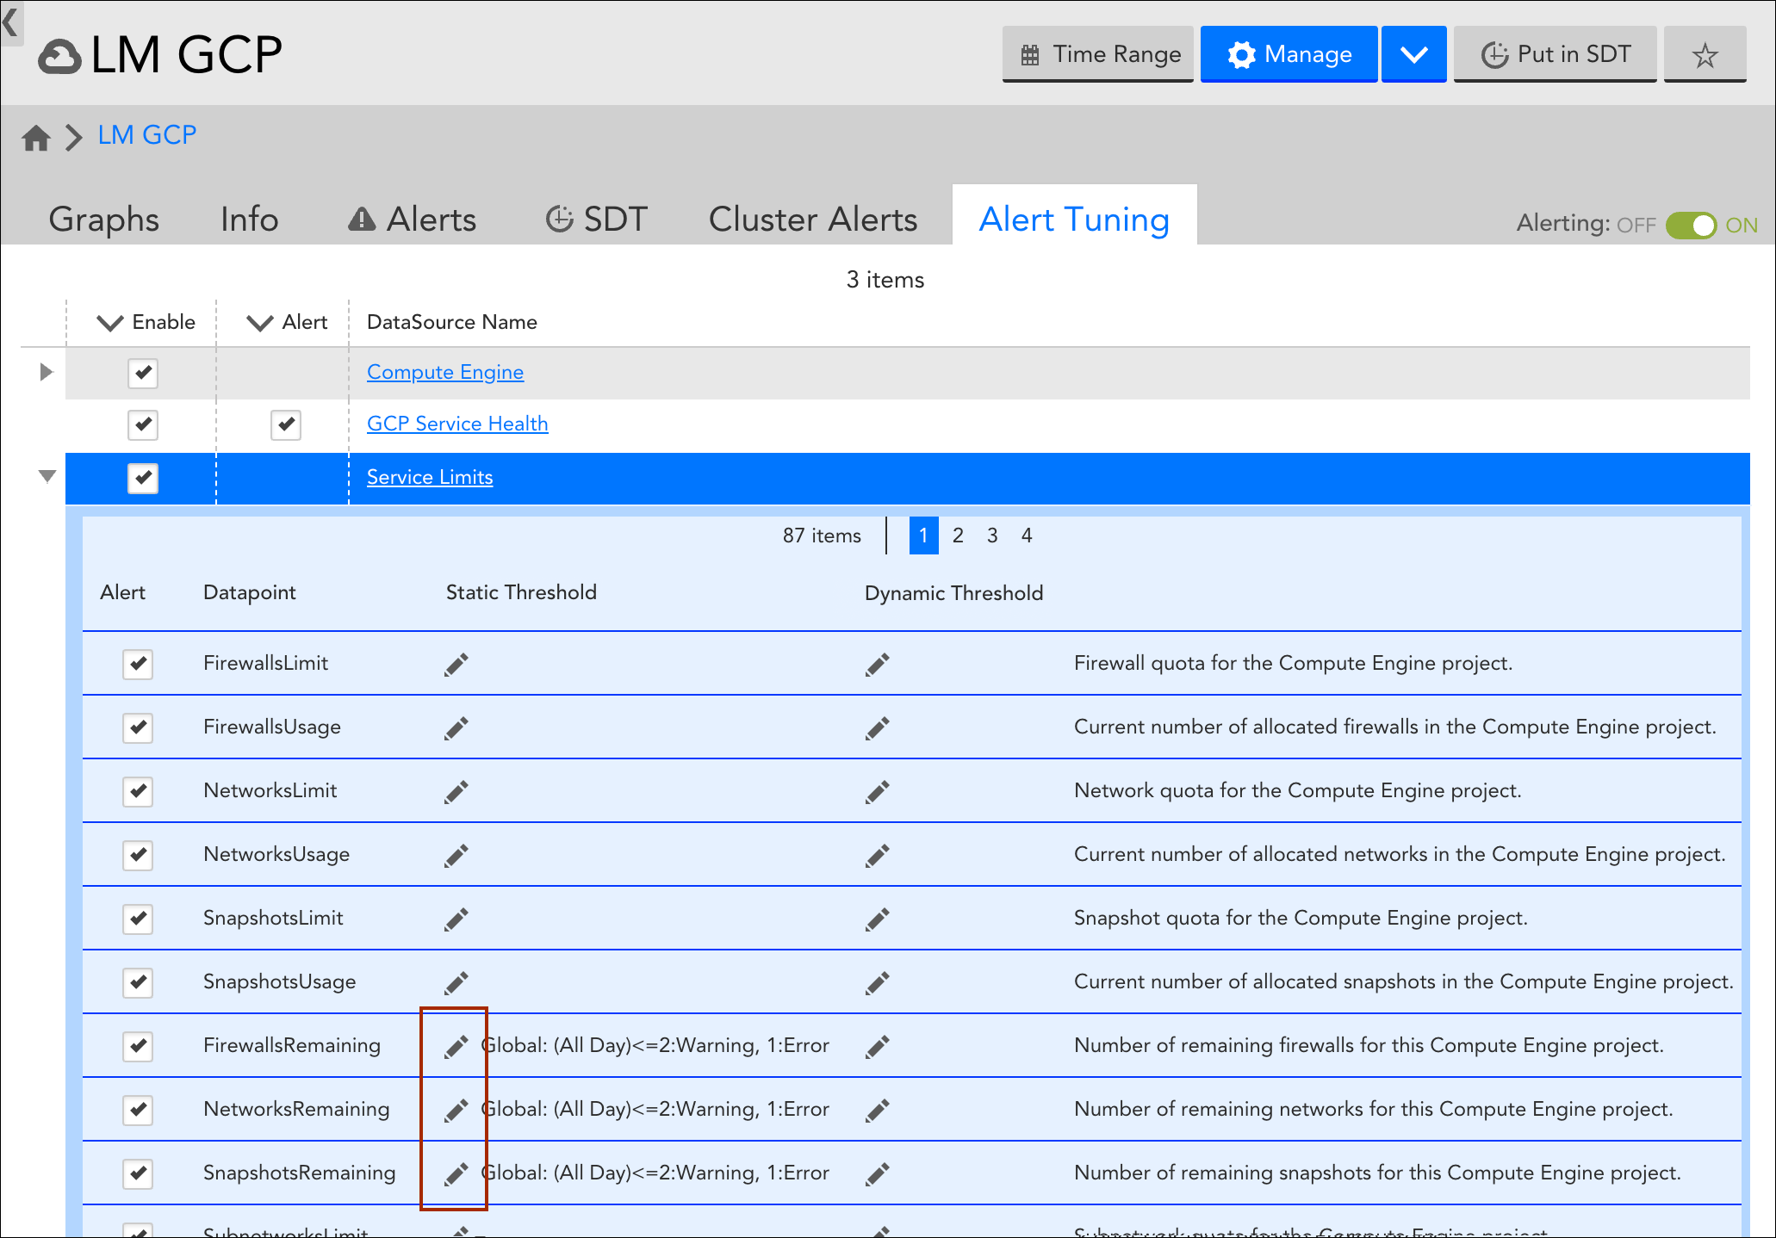Click the Put in SDT button
The width and height of the screenshot is (1776, 1238).
tap(1555, 55)
